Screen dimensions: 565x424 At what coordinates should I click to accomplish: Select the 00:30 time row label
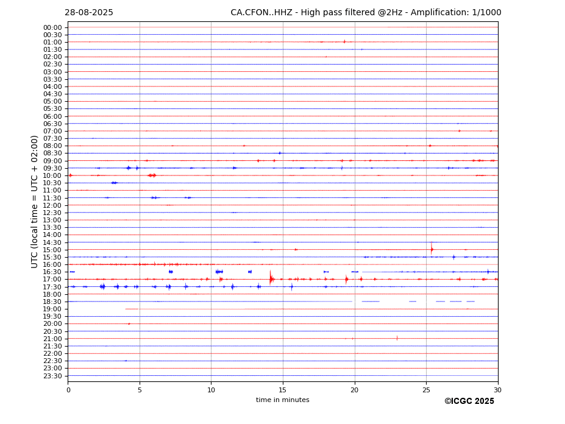(52, 35)
